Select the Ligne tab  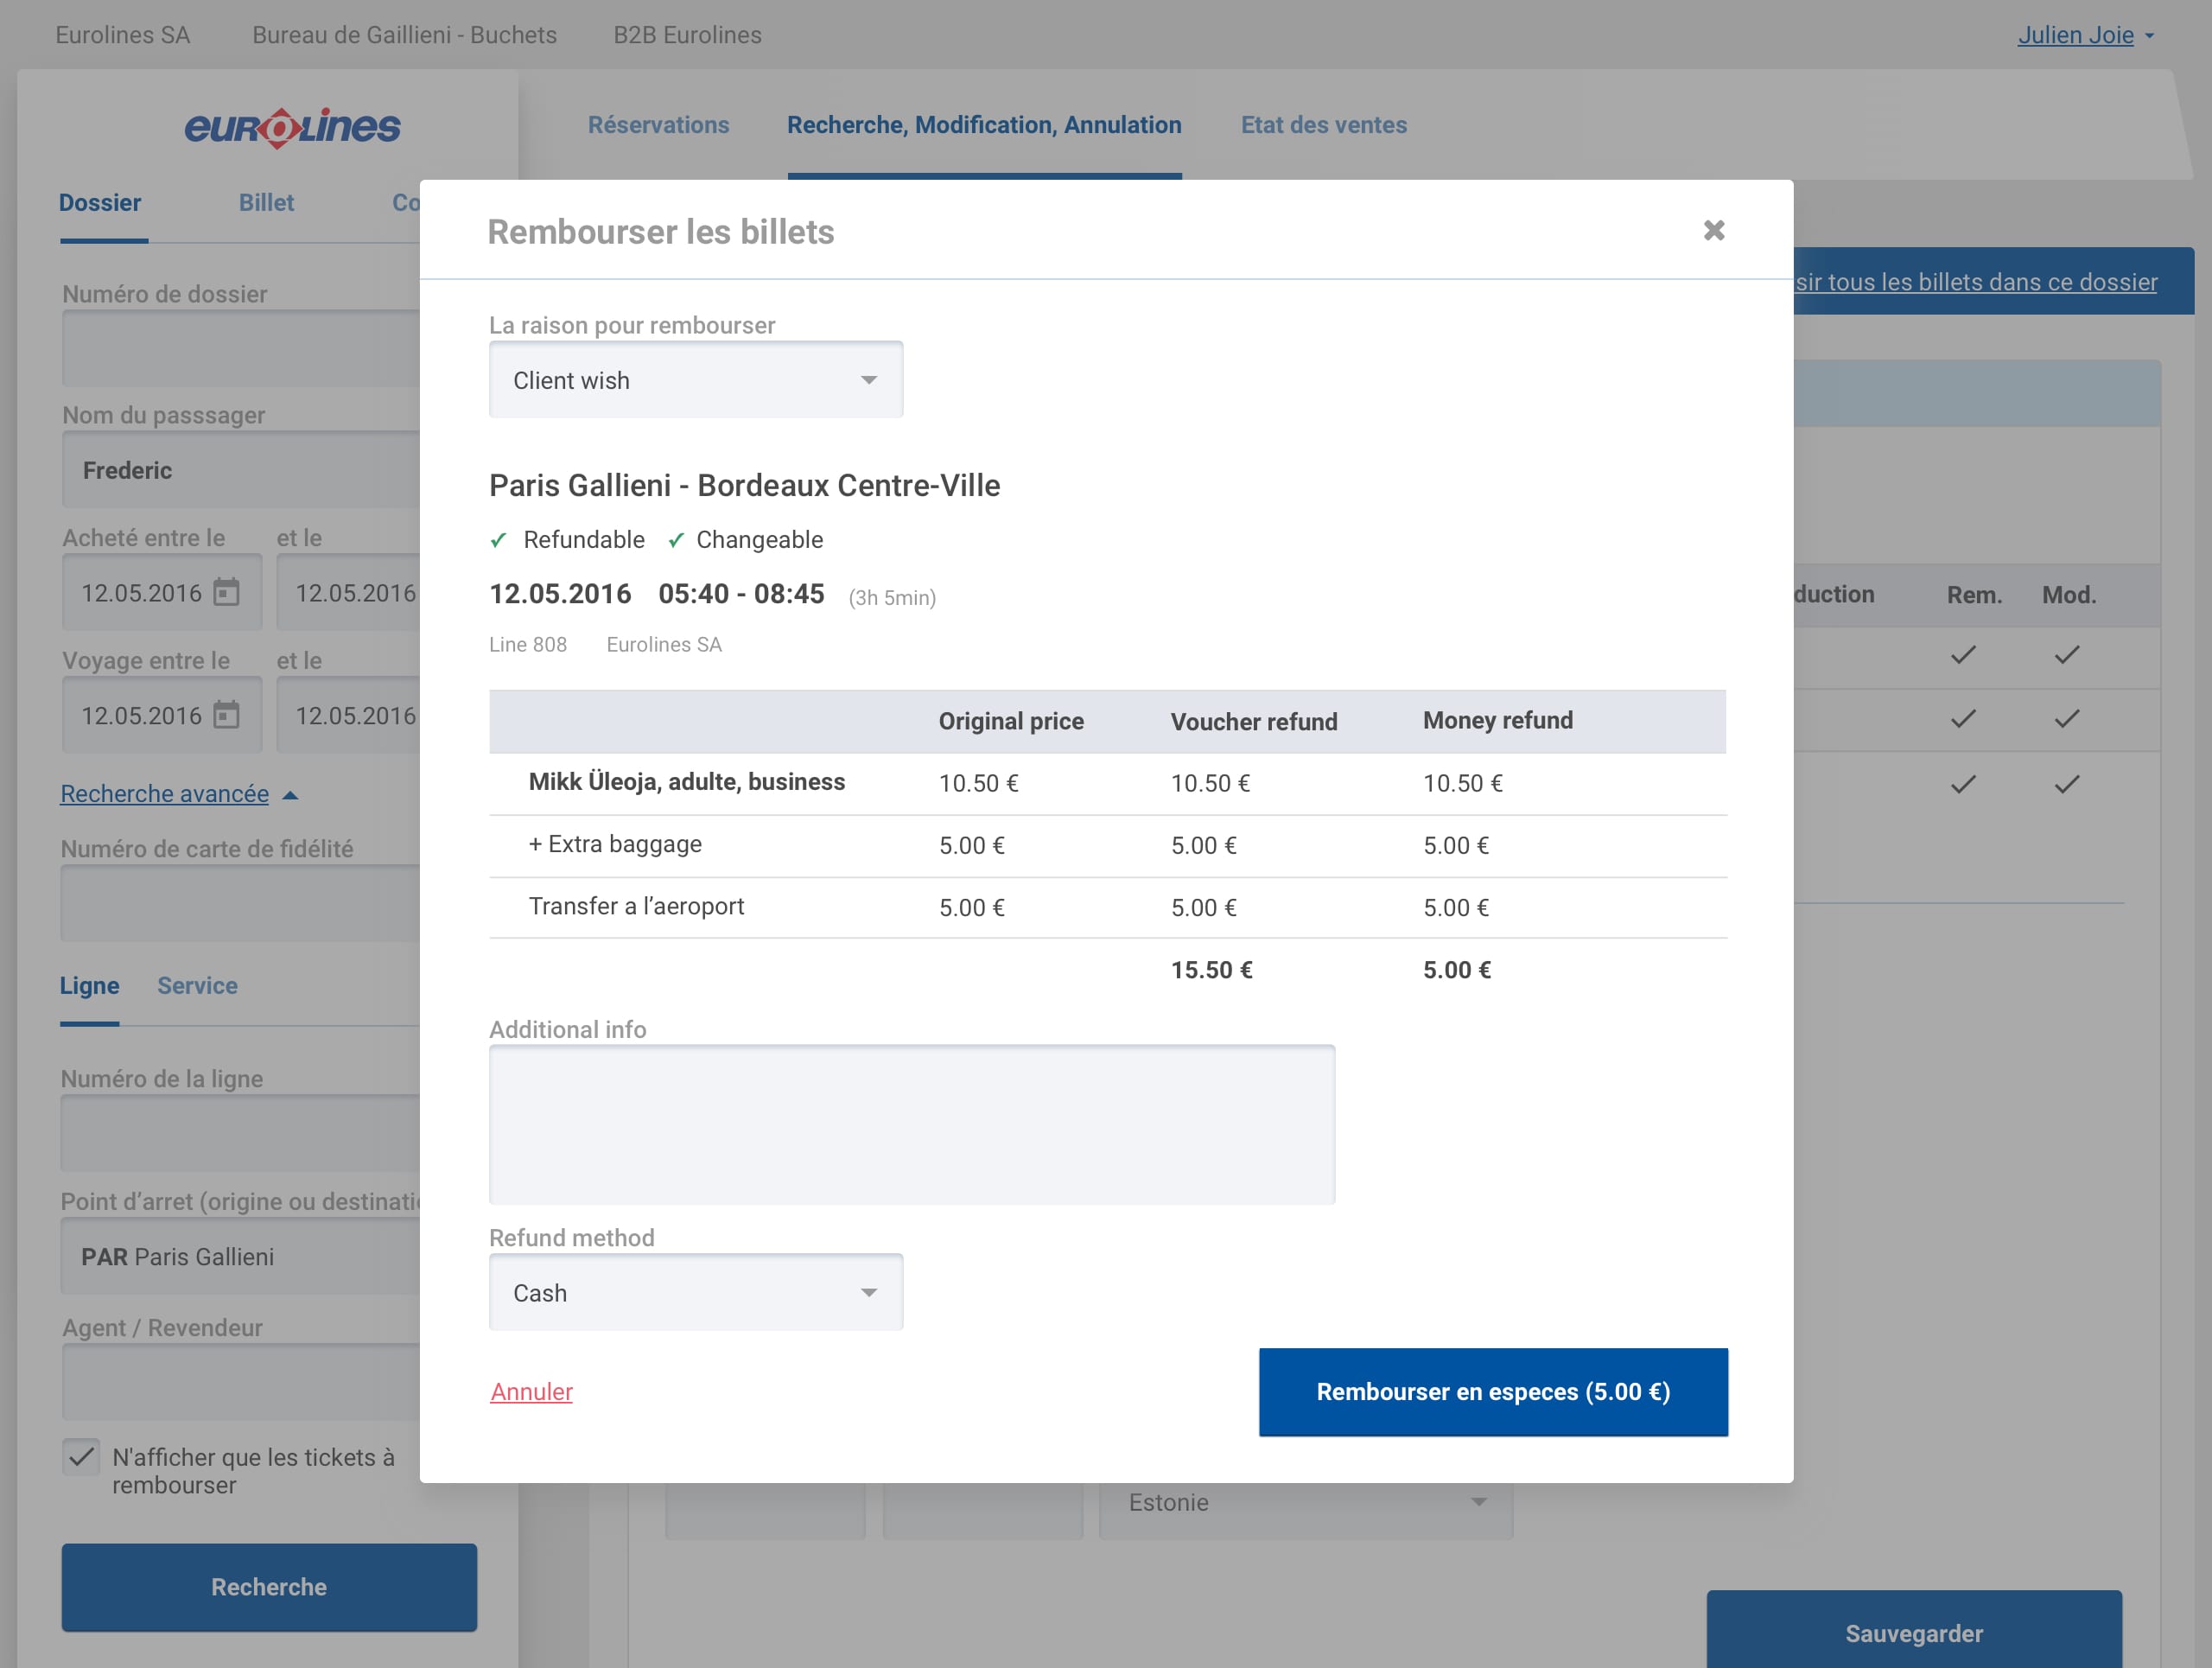click(89, 986)
